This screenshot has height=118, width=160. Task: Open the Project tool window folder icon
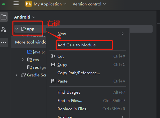click(x=4, y=17)
